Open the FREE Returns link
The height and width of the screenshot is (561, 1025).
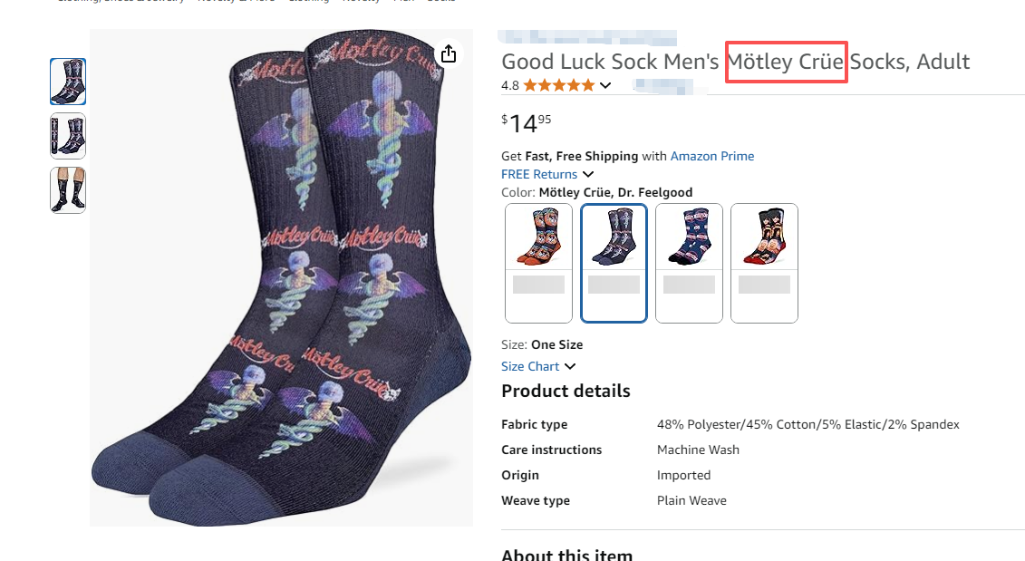[x=539, y=174]
